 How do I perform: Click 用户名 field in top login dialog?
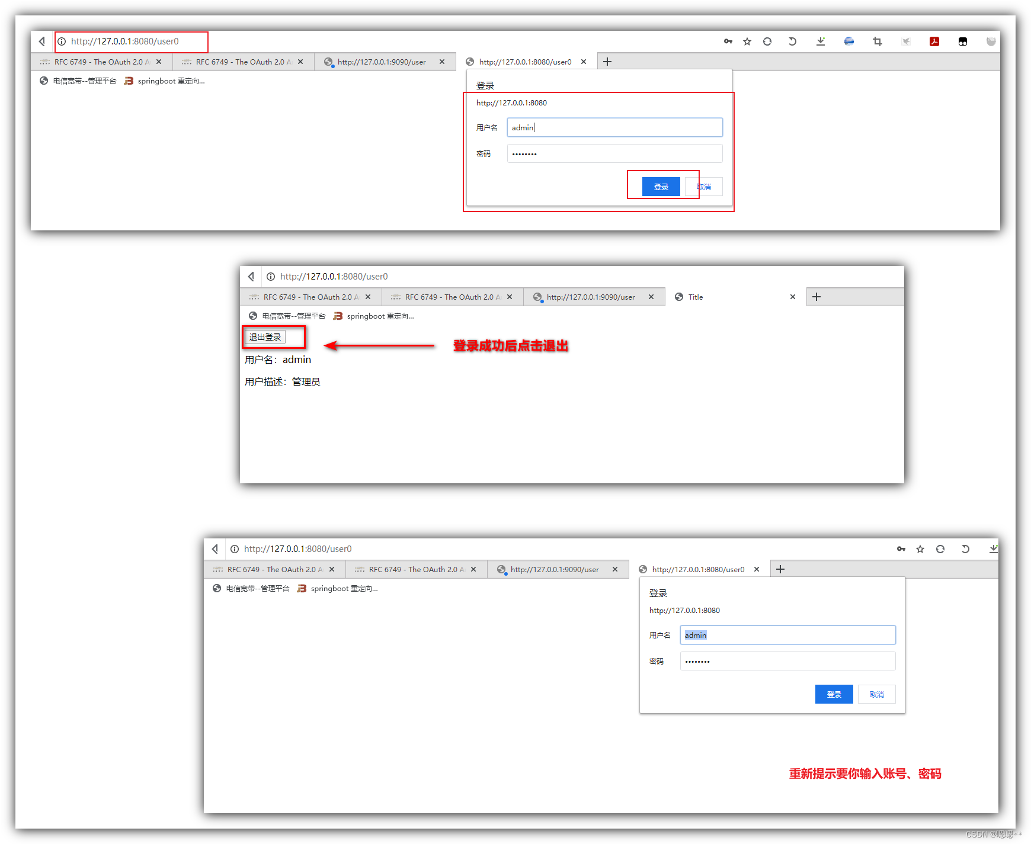(614, 127)
